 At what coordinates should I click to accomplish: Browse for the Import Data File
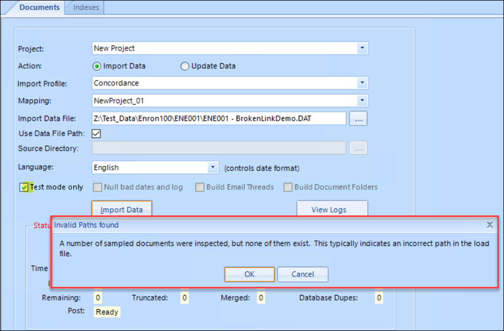click(358, 118)
